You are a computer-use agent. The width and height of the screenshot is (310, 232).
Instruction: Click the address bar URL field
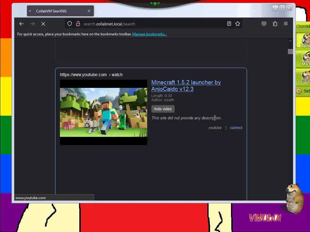[x=153, y=24]
